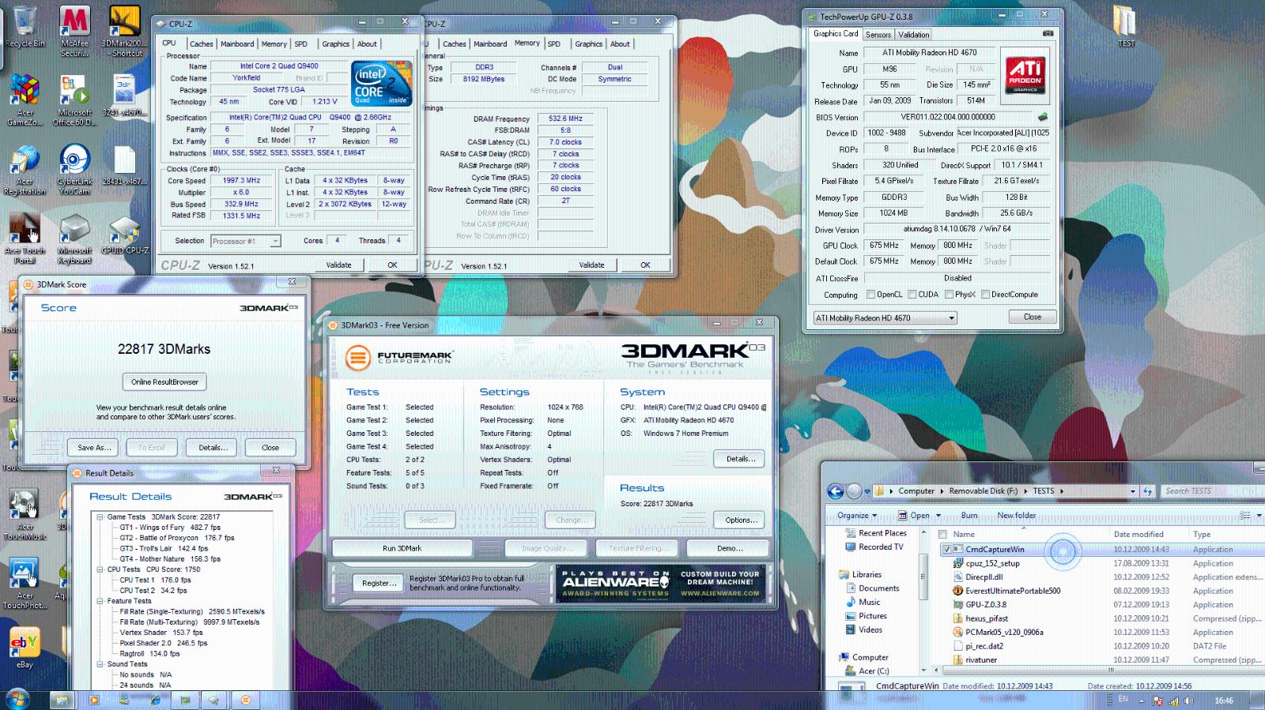Click the Explorer Back arrow button
Image resolution: width=1265 pixels, height=710 pixels.
click(836, 491)
